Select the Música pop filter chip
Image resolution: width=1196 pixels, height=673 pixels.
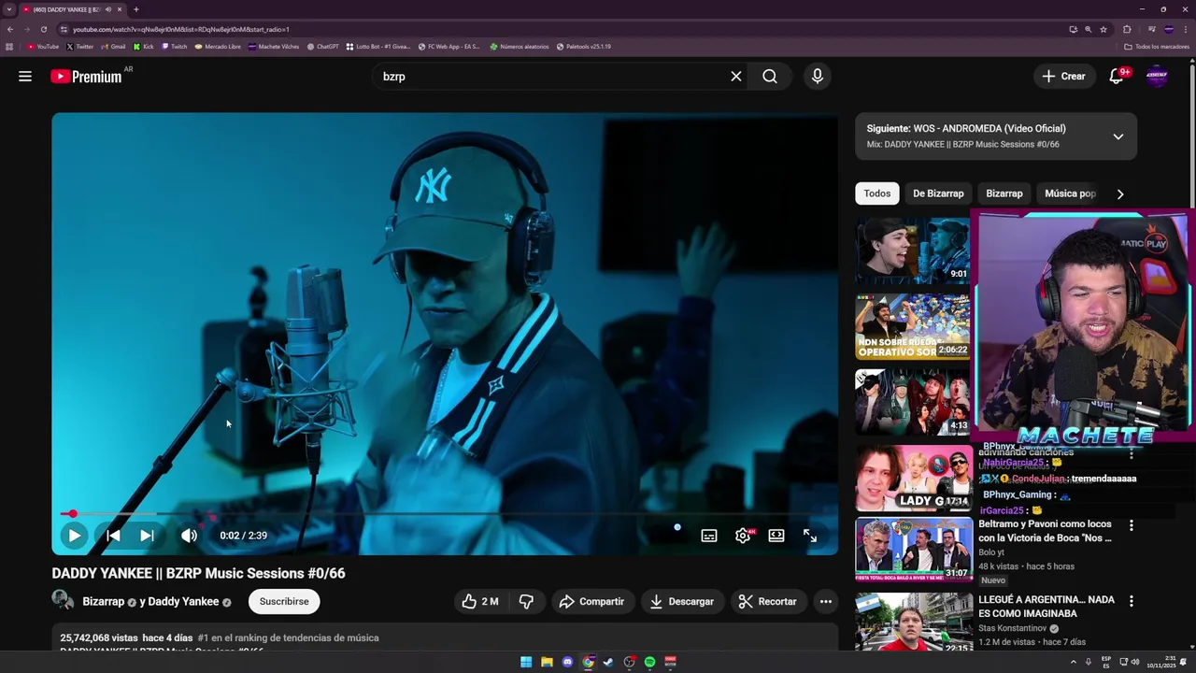click(x=1070, y=193)
